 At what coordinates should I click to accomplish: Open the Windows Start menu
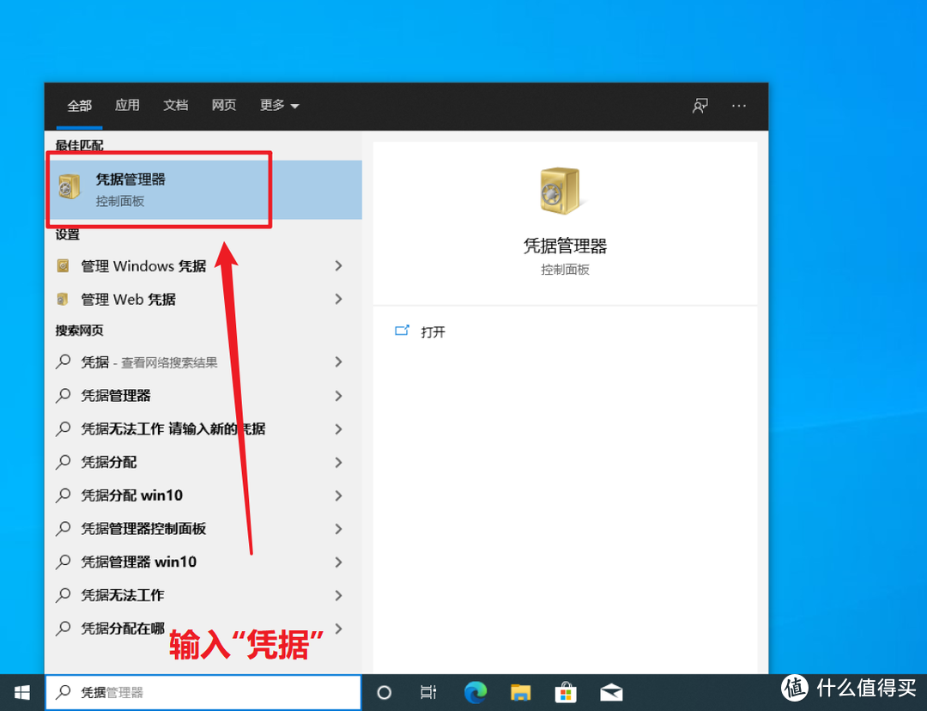tap(21, 692)
